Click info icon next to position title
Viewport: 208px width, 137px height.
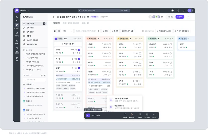(88, 17)
